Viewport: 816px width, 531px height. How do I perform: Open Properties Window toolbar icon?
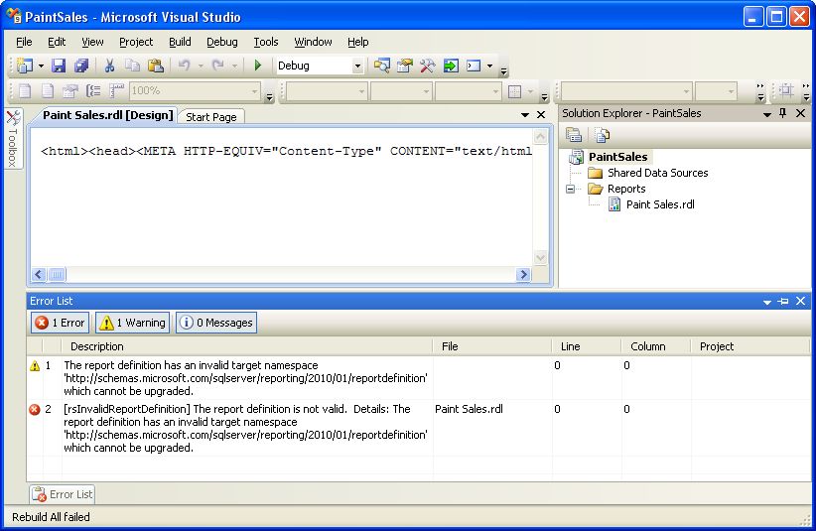[x=404, y=66]
